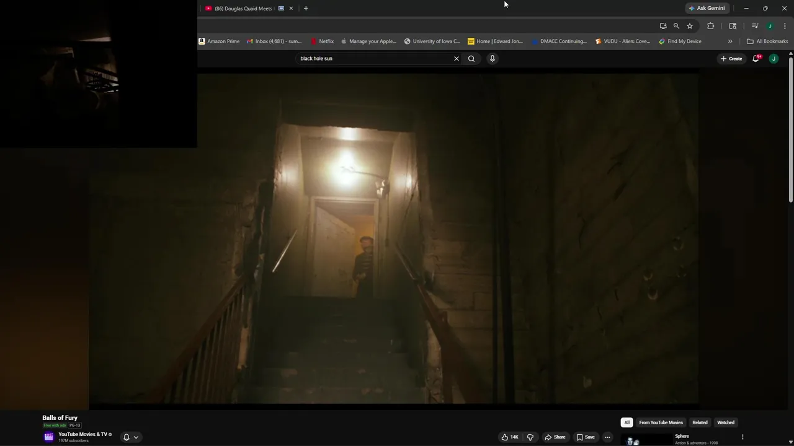The image size is (794, 446).
Task: Like the video with 14K likes
Action: (510, 437)
